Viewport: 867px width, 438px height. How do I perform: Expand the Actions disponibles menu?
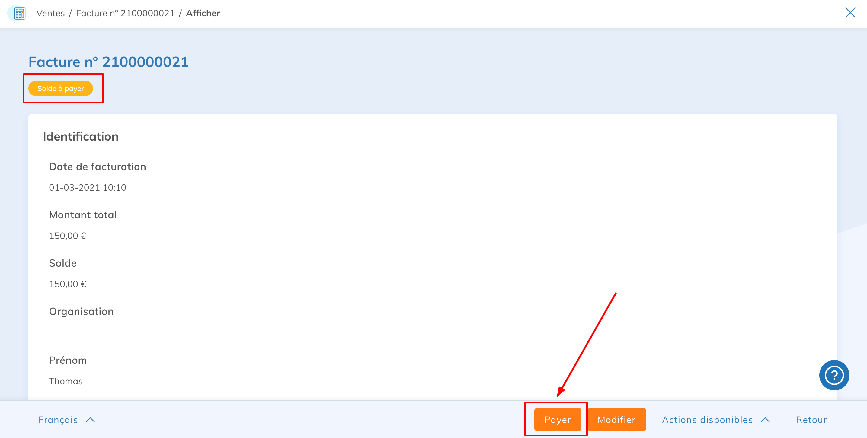point(716,420)
